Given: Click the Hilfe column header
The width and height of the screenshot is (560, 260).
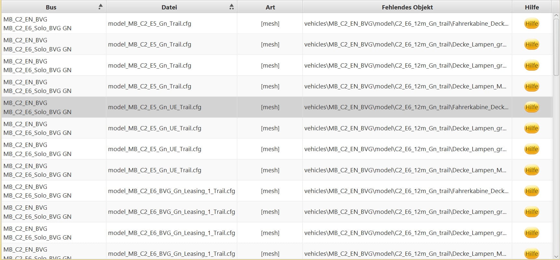Looking at the screenshot, I should coord(531,7).
